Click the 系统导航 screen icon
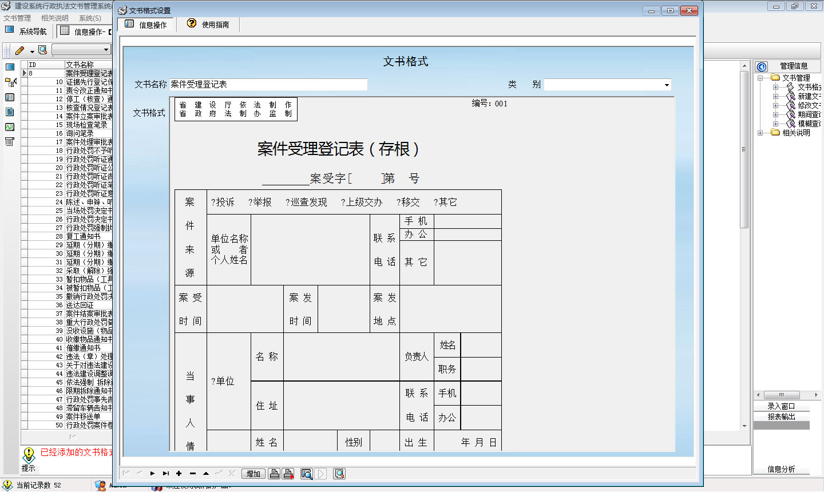This screenshot has width=824, height=492. coord(10,30)
